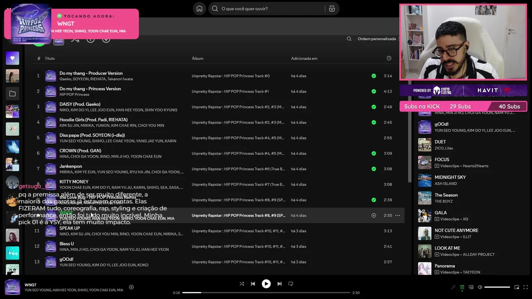
Task: Toggle saved checkmark for Jankenpon
Action: click(x=374, y=169)
